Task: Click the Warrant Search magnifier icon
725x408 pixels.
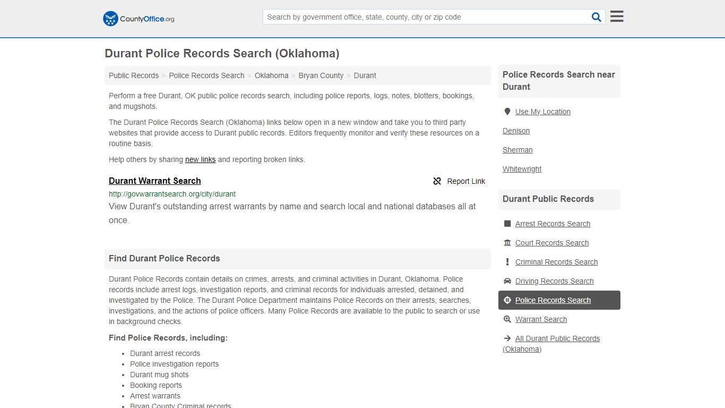Action: pos(507,319)
